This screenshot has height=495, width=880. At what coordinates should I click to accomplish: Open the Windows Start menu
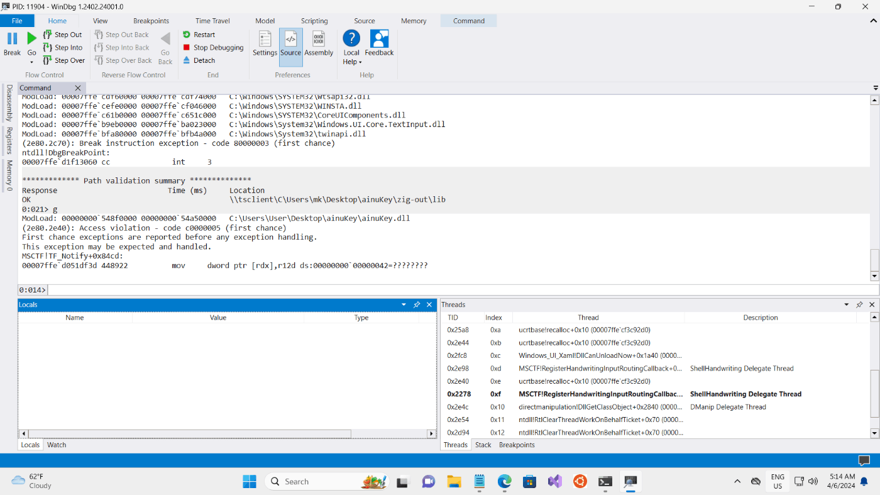point(250,481)
